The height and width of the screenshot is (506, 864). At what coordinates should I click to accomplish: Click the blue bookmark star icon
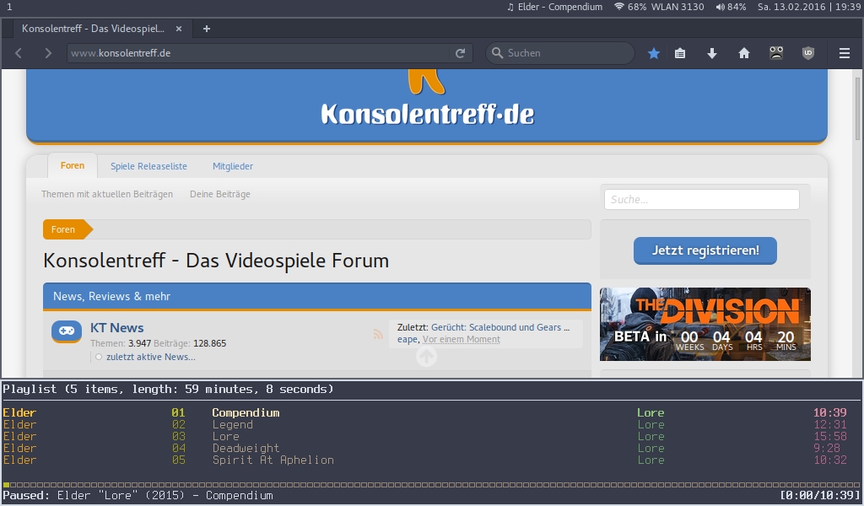tap(654, 53)
